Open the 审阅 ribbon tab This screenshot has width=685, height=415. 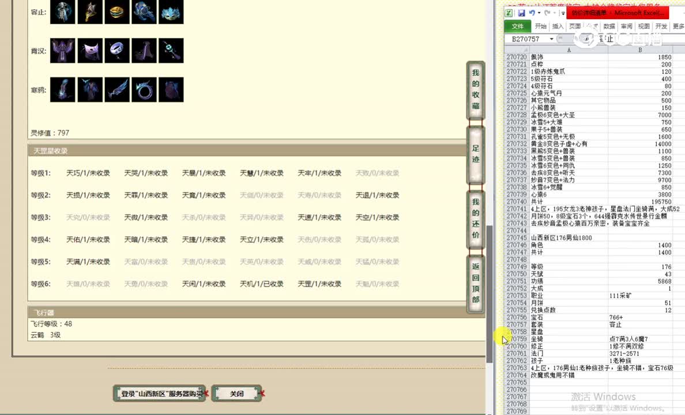click(x=626, y=26)
